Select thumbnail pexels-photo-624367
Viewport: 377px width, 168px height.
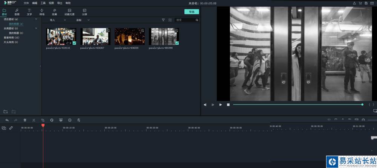tap(95, 36)
